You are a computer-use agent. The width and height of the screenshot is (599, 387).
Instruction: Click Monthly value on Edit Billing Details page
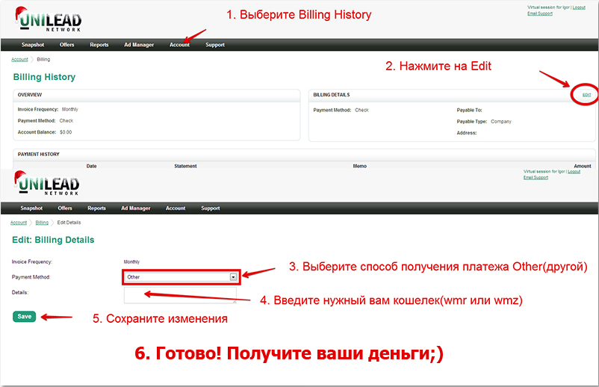click(x=131, y=261)
